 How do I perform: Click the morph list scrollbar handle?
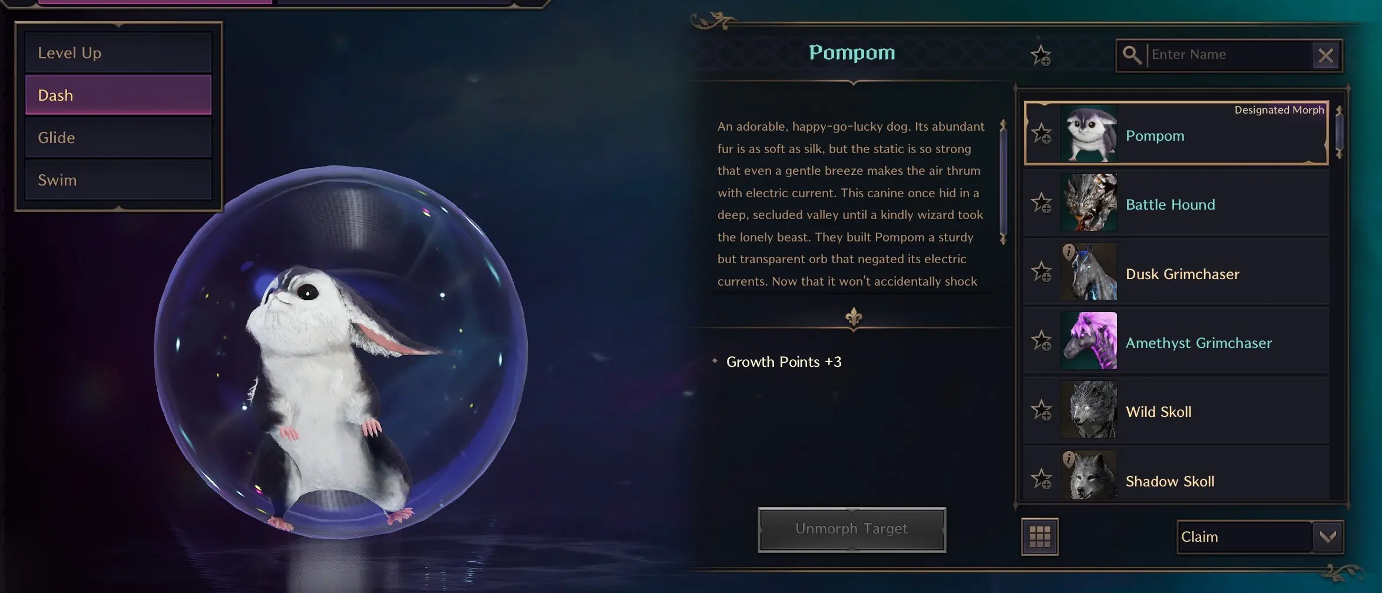1338,132
